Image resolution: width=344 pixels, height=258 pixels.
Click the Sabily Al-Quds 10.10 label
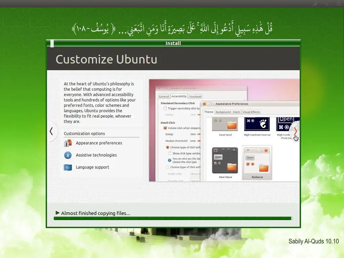point(313,241)
